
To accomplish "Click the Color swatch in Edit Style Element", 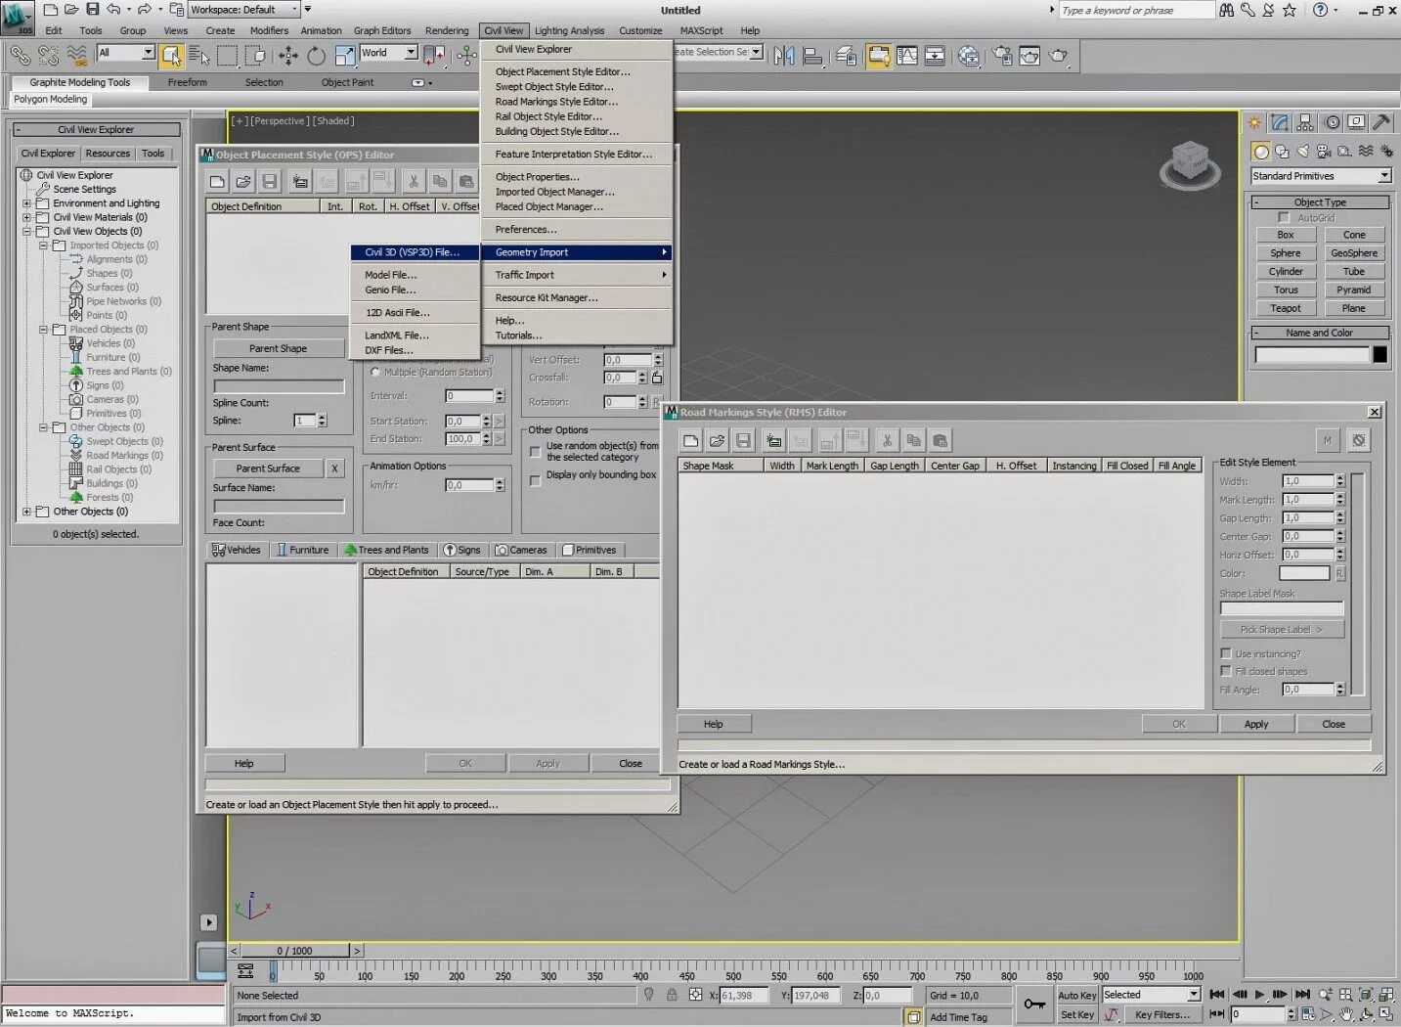I will click(1304, 573).
